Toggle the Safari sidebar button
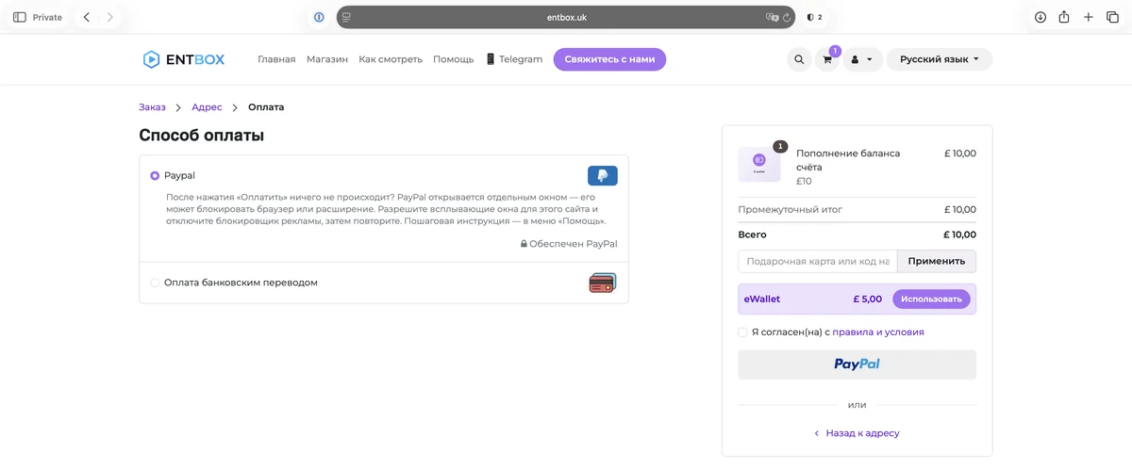1132x469 pixels. [20, 17]
